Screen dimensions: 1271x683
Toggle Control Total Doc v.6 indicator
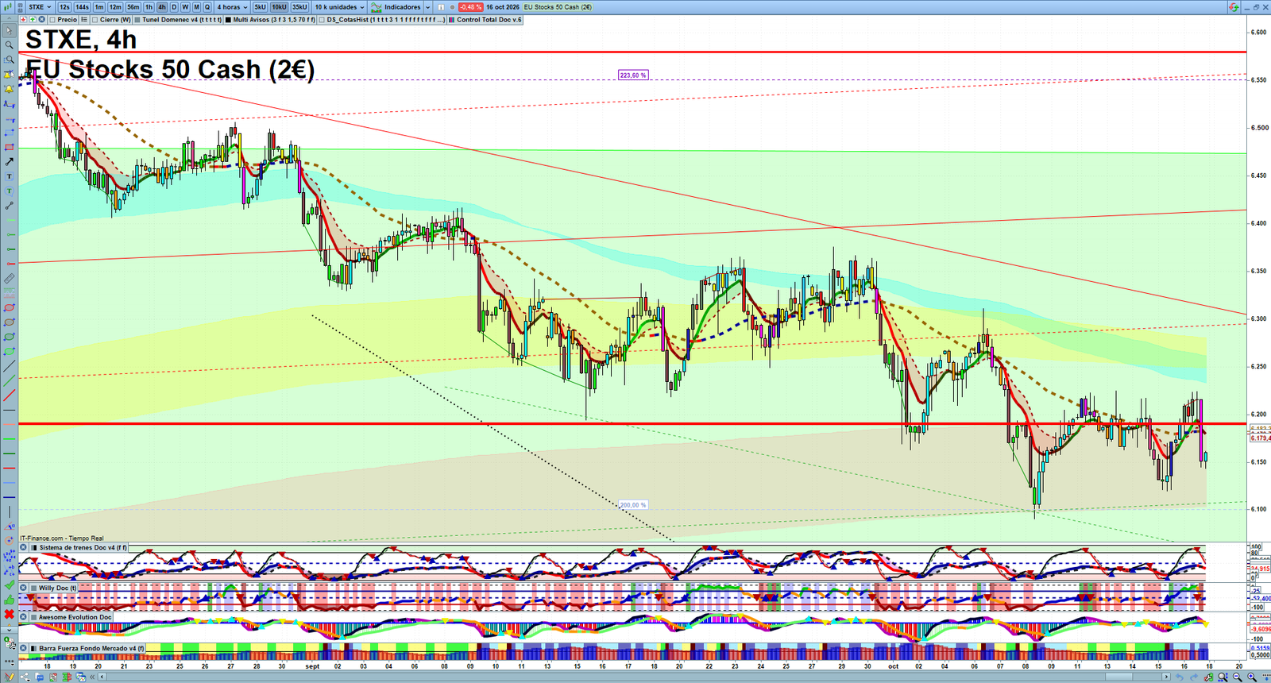452,20
